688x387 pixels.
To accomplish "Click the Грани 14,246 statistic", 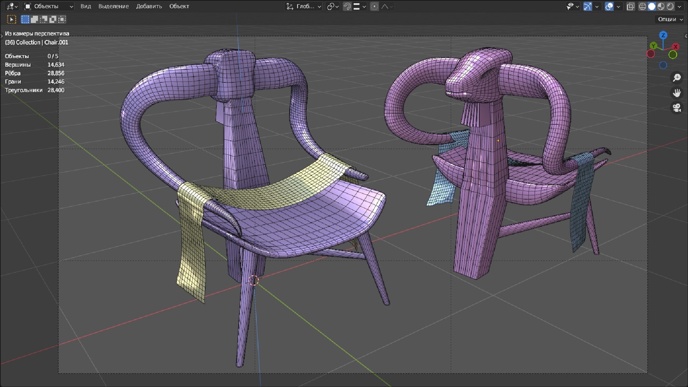I will tap(34, 82).
